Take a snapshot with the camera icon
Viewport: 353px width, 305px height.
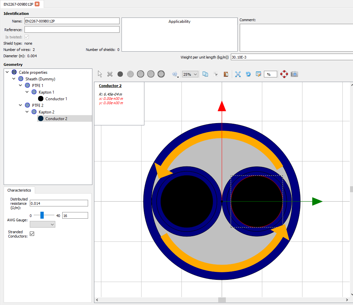click(x=294, y=74)
